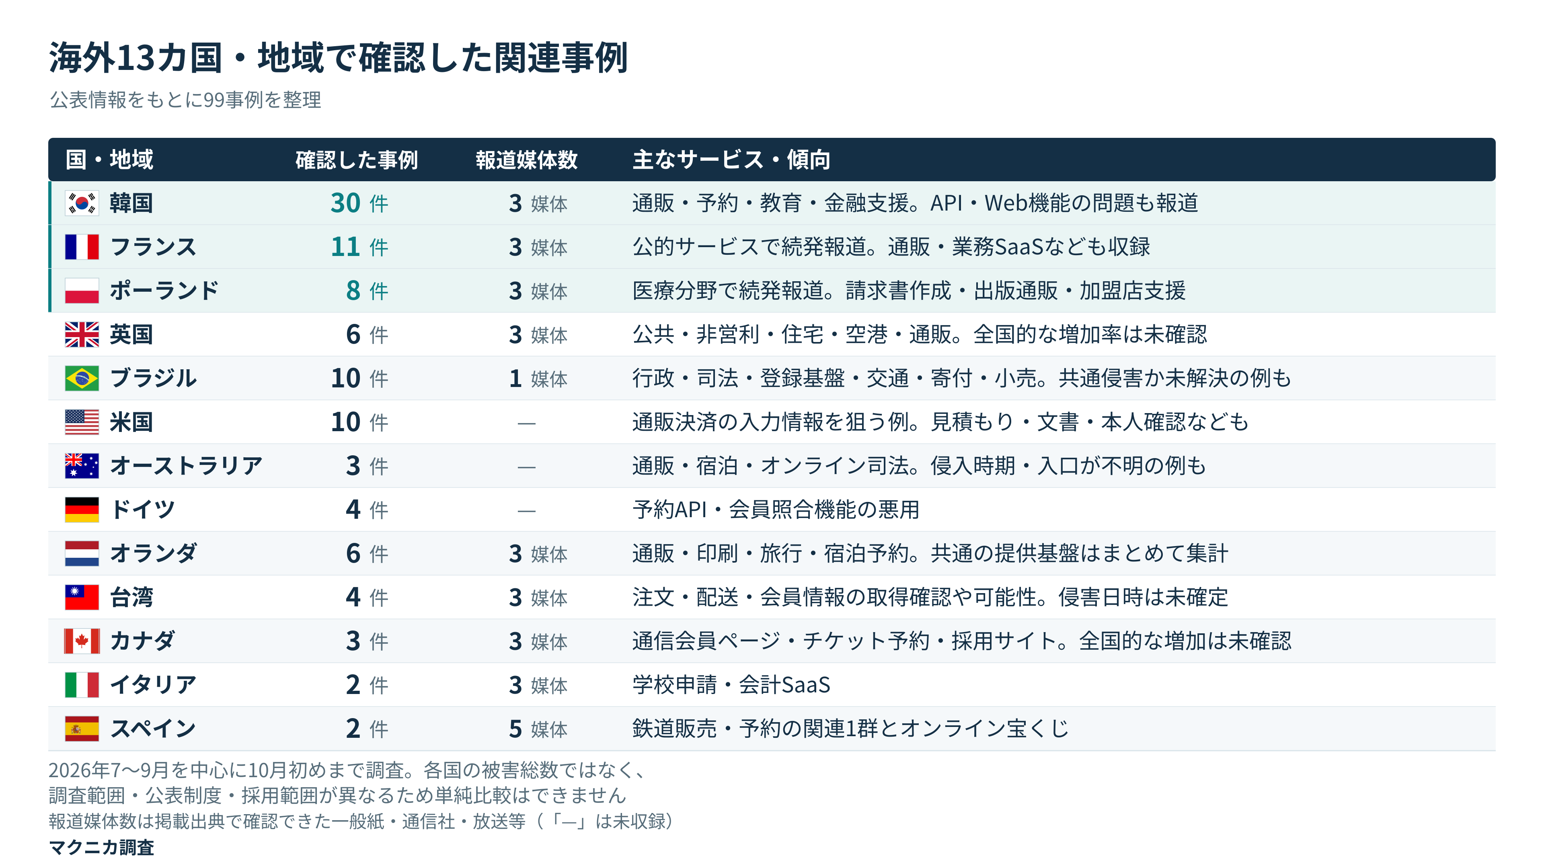
Task: Click the United Kingdom flag icon
Action: coord(82,334)
